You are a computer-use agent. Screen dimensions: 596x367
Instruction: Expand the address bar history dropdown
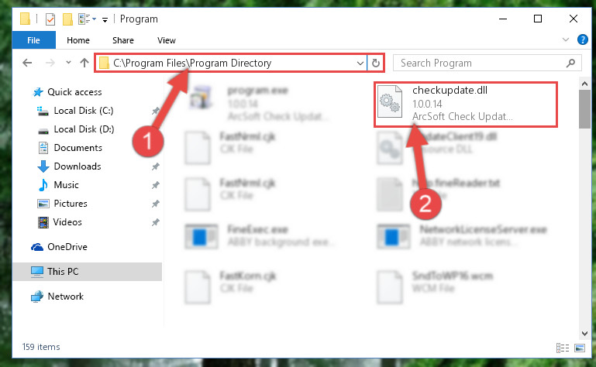[360, 63]
